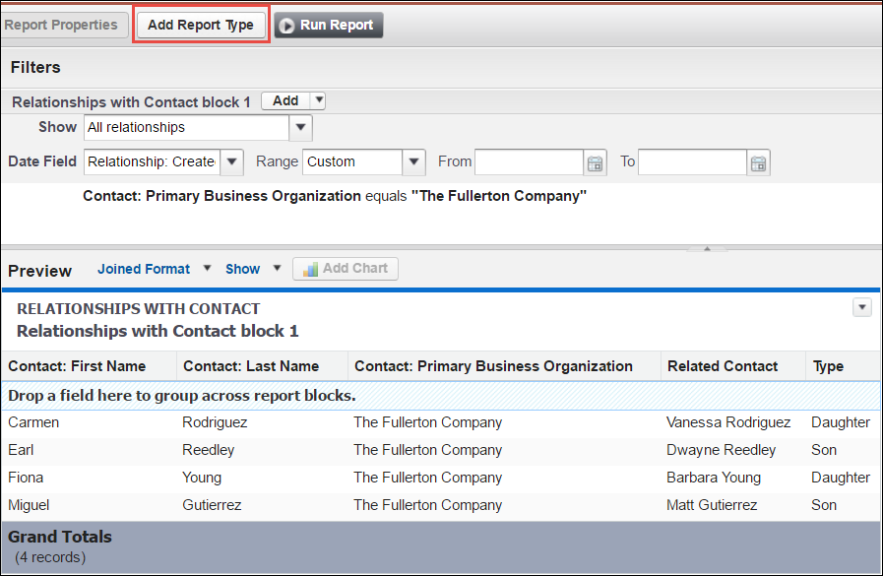Open the To date calendar picker
The height and width of the screenshot is (576, 883).
click(758, 163)
